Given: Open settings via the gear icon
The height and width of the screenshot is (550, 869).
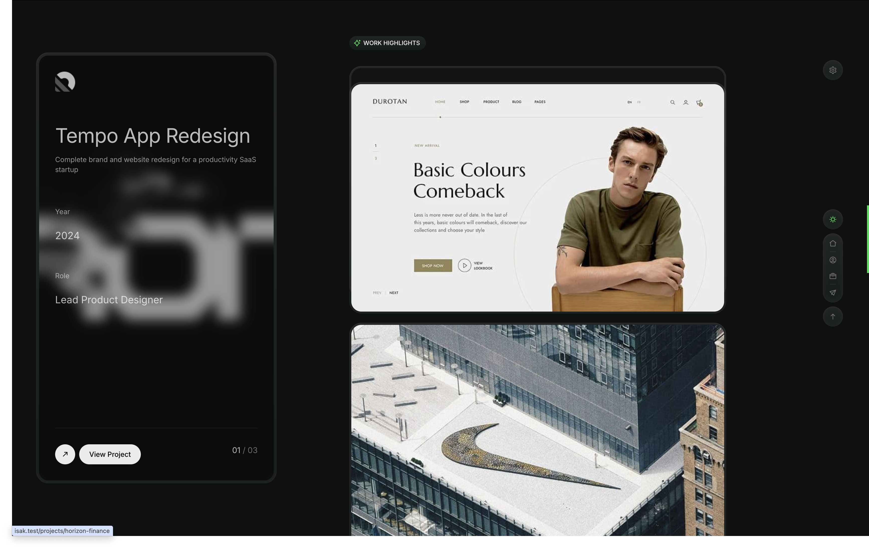Looking at the screenshot, I should (x=833, y=70).
